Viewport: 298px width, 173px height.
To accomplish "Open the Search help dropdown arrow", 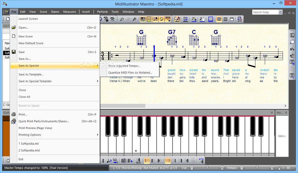I will point(280,12).
